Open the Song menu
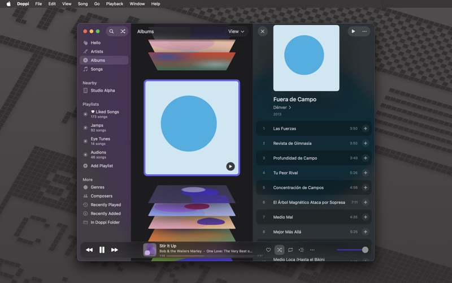 (x=82, y=4)
